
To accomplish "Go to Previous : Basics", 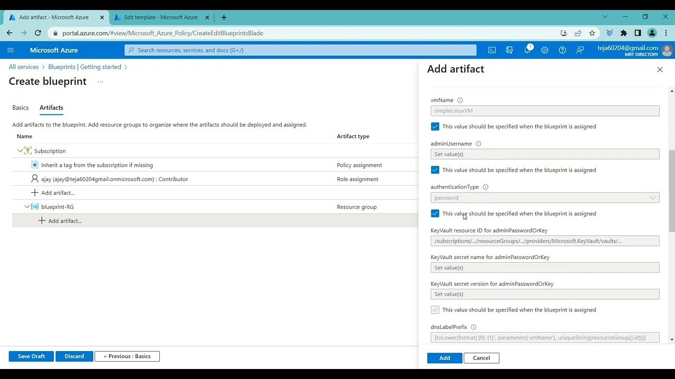I will click(x=127, y=356).
